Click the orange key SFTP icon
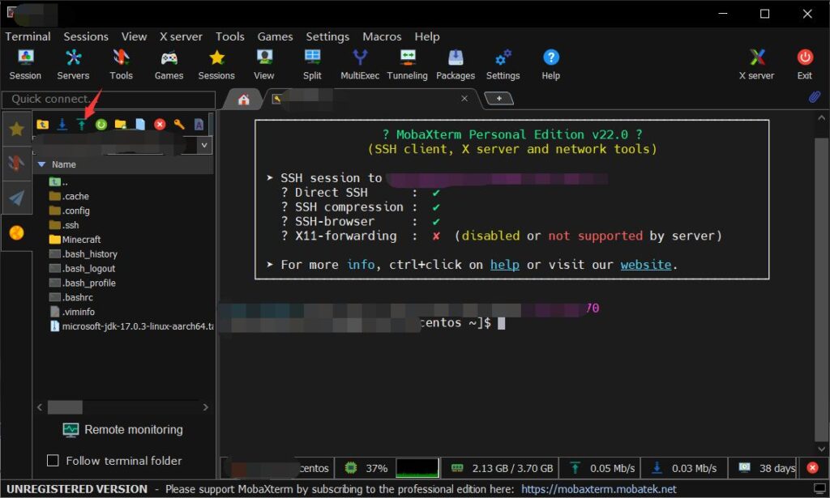Image resolution: width=830 pixels, height=498 pixels. (179, 124)
